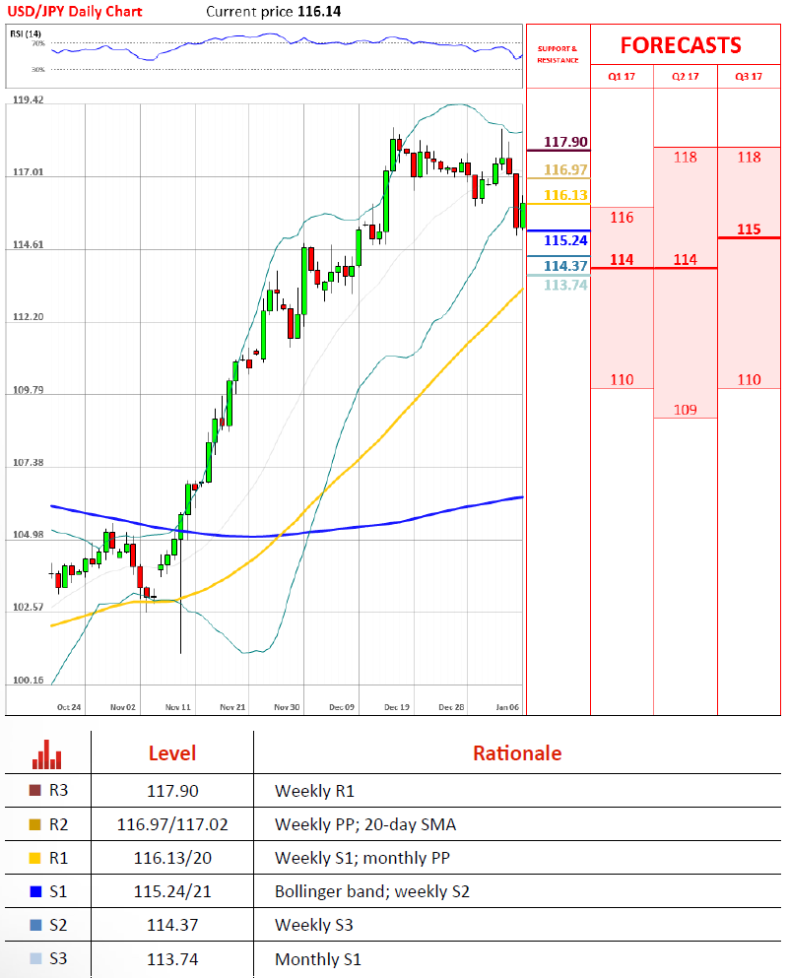The image size is (789, 978).
Task: Click the 116.97 resistance level label
Action: (565, 169)
